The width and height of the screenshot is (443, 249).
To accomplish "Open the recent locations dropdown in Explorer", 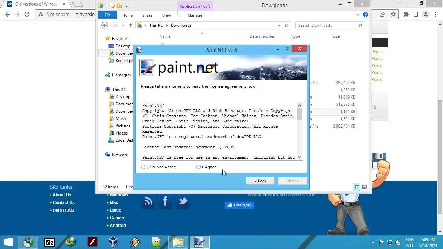I will coord(123,25).
